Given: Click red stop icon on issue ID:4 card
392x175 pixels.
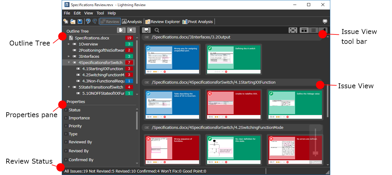Looking at the screenshot, I should pyautogui.click(x=165, y=117).
